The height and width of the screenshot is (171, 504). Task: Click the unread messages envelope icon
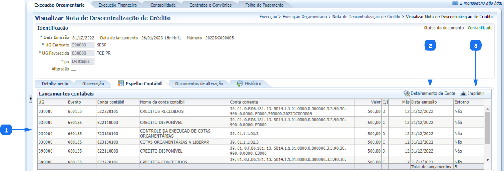[455, 3]
